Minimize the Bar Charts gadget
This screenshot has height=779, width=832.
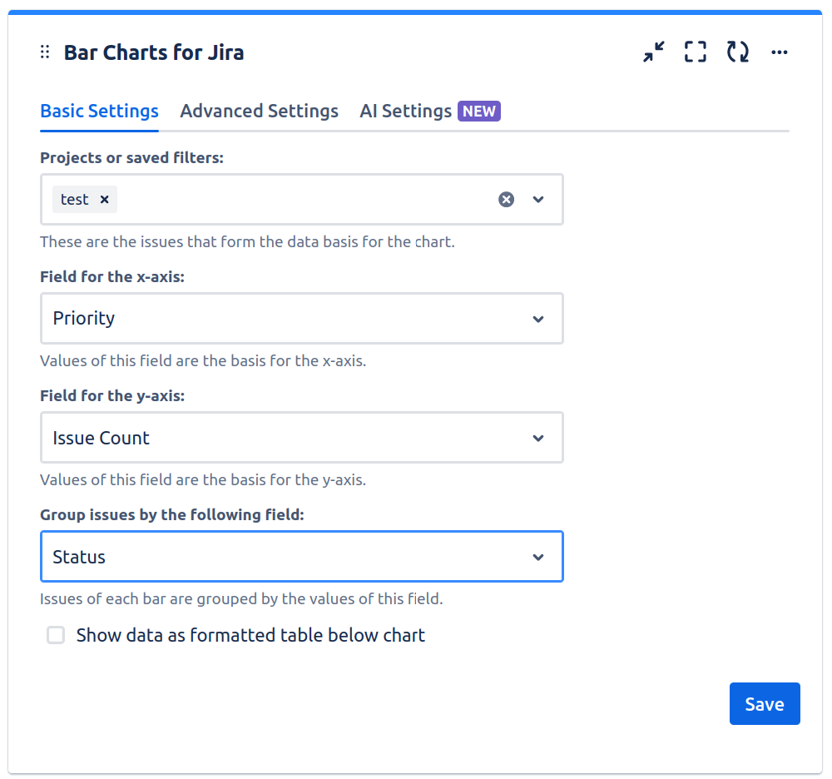pyautogui.click(x=654, y=52)
